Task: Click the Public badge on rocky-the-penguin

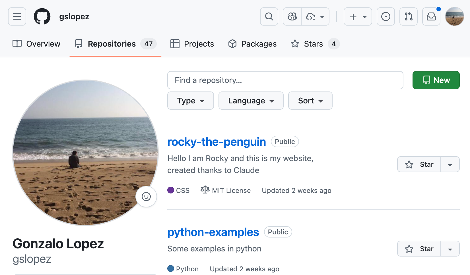Action: coord(285,141)
